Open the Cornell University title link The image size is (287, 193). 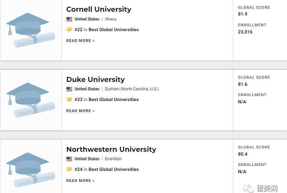pyautogui.click(x=99, y=9)
